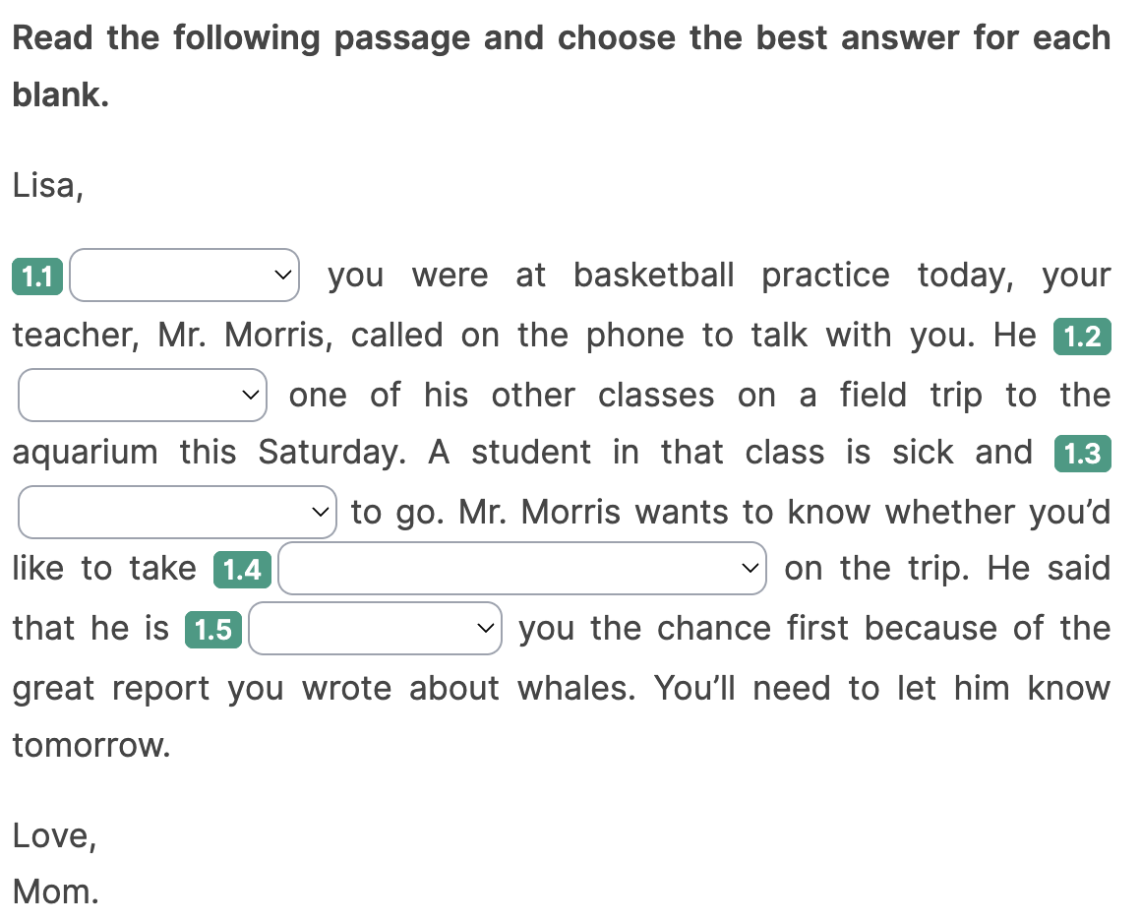Click the word "Saturday" in the passage
Screen dimensions: 1141x923
330,453
